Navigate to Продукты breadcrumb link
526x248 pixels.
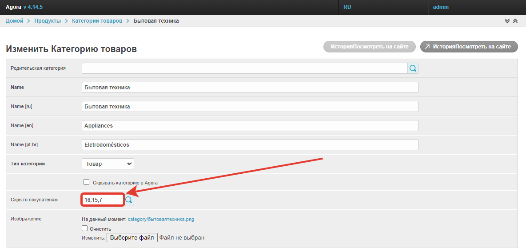[48, 21]
